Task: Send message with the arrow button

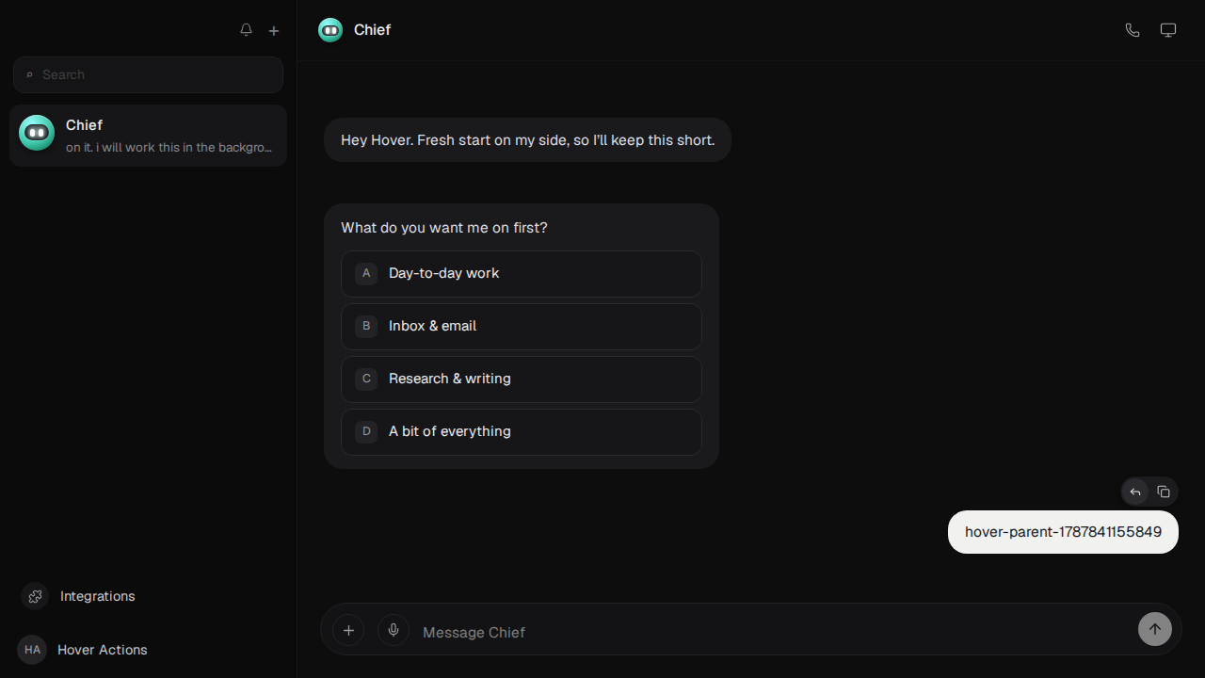Action: (x=1155, y=629)
